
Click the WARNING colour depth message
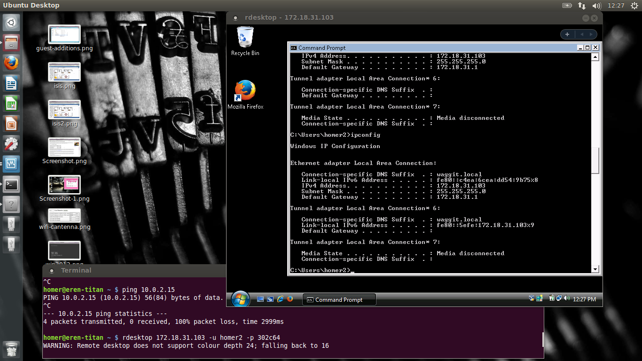[186, 345]
